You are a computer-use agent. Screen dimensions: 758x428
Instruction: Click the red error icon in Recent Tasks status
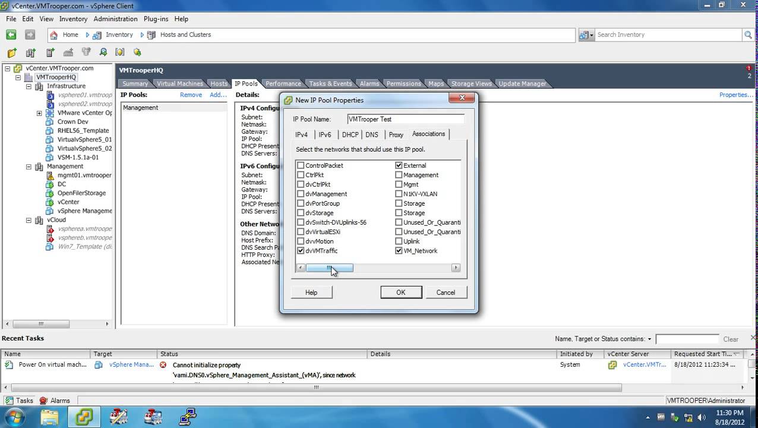163,365
